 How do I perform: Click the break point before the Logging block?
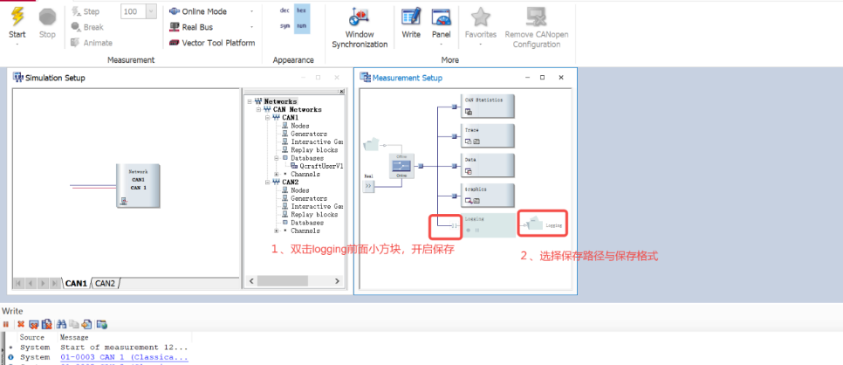pyautogui.click(x=455, y=225)
